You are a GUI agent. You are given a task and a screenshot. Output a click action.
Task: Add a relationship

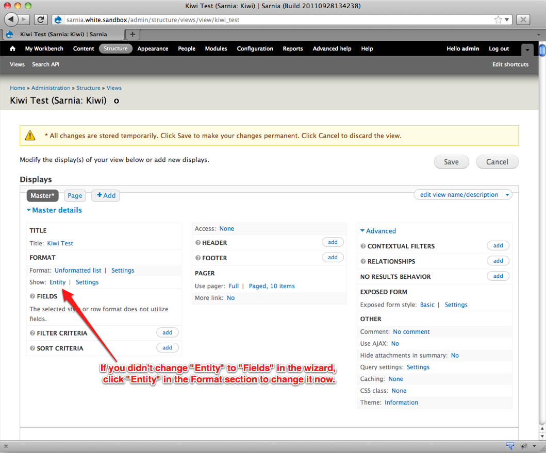[x=498, y=261]
